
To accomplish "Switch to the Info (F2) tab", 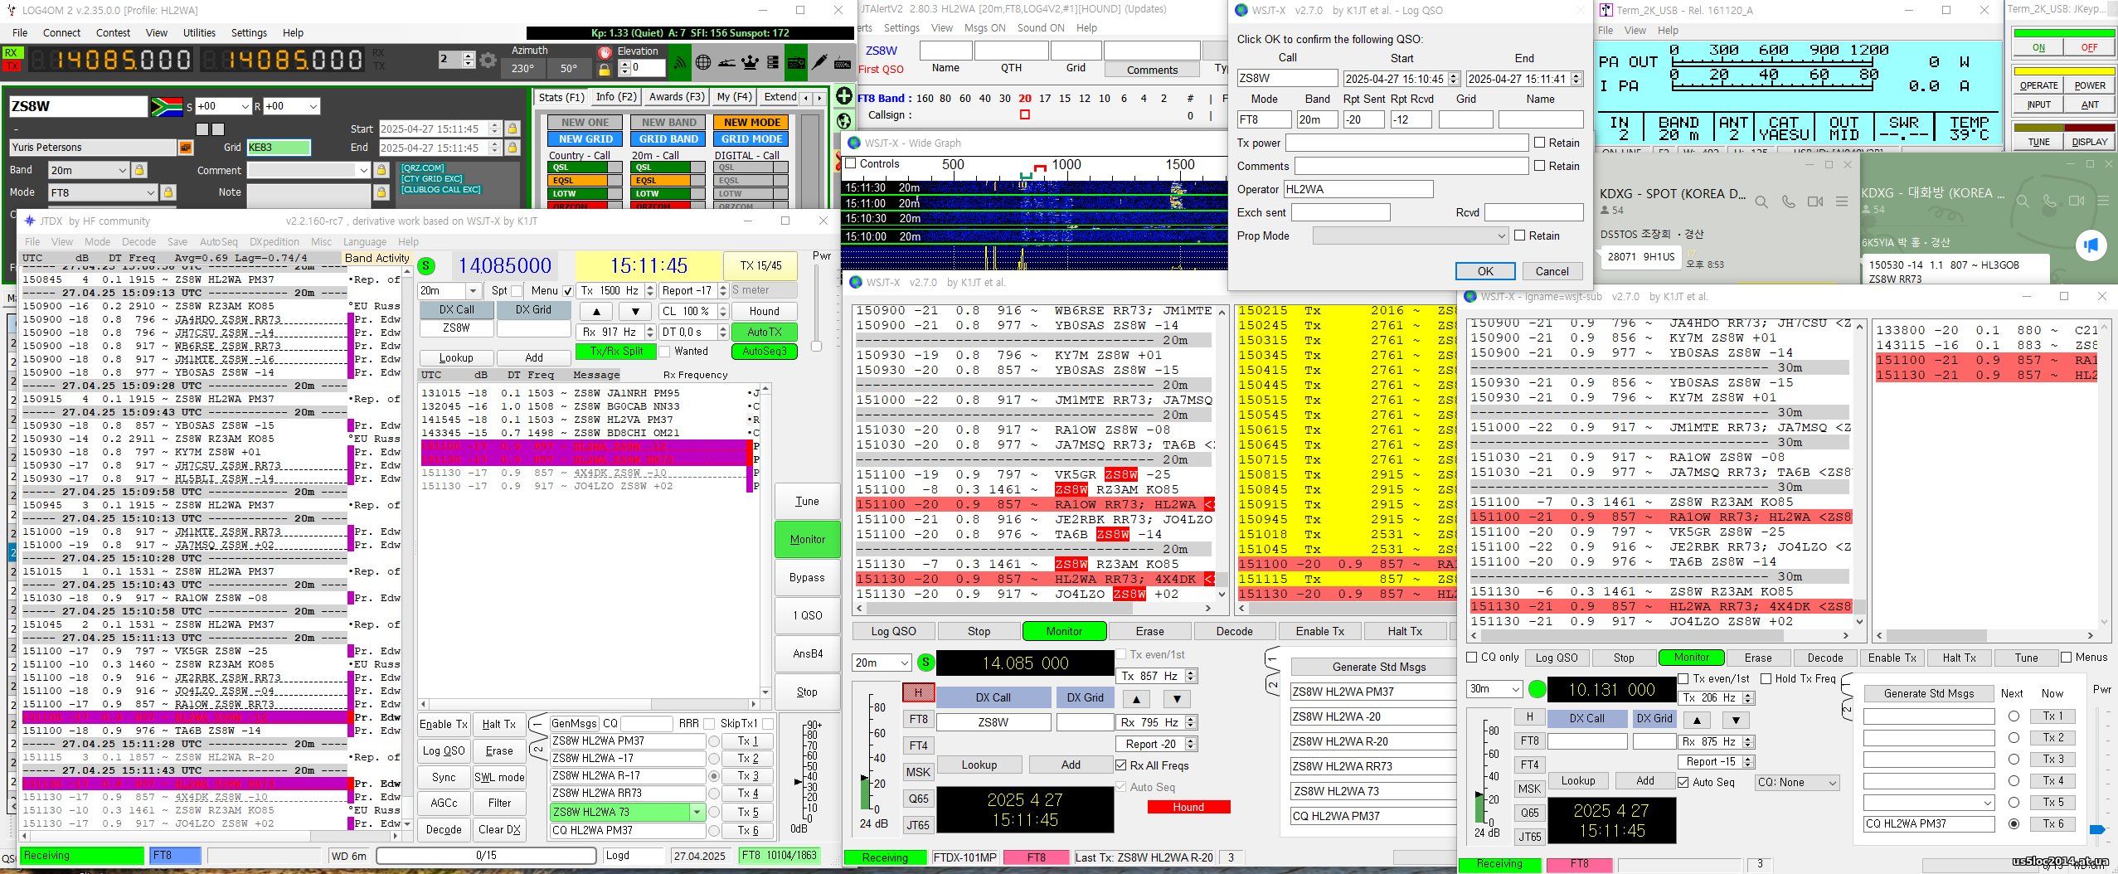I will 616,97.
